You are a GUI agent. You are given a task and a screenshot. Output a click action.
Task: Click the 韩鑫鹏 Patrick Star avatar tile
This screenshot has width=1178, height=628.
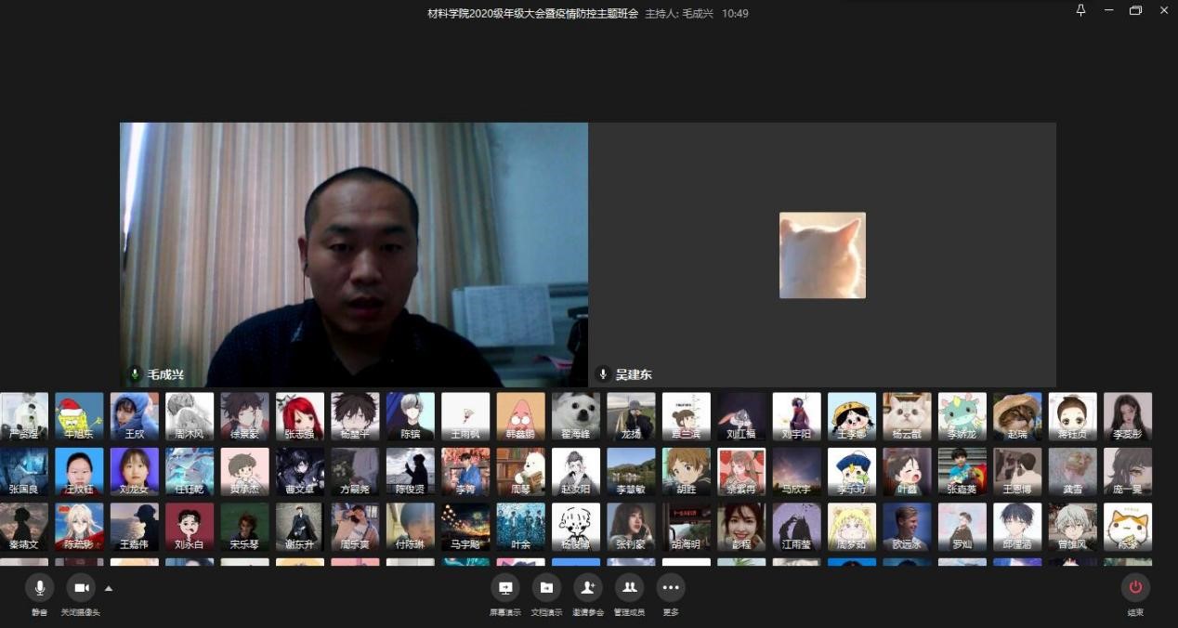pyautogui.click(x=520, y=416)
